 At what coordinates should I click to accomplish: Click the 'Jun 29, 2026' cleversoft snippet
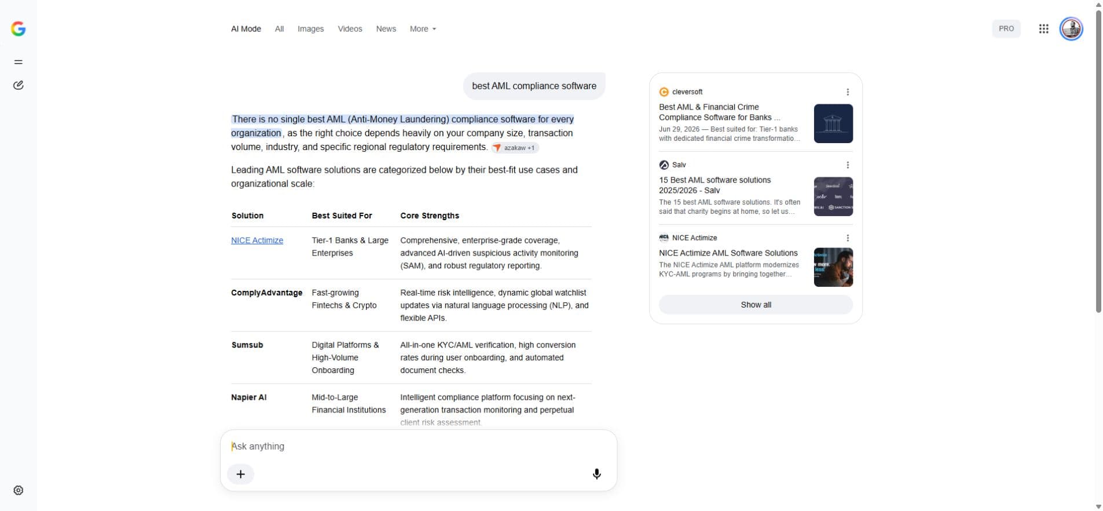(x=729, y=134)
